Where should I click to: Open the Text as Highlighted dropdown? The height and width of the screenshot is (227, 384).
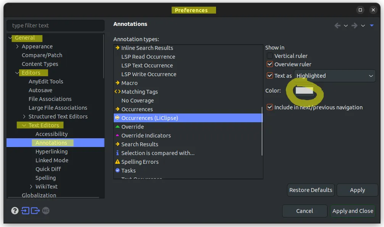tap(335, 76)
